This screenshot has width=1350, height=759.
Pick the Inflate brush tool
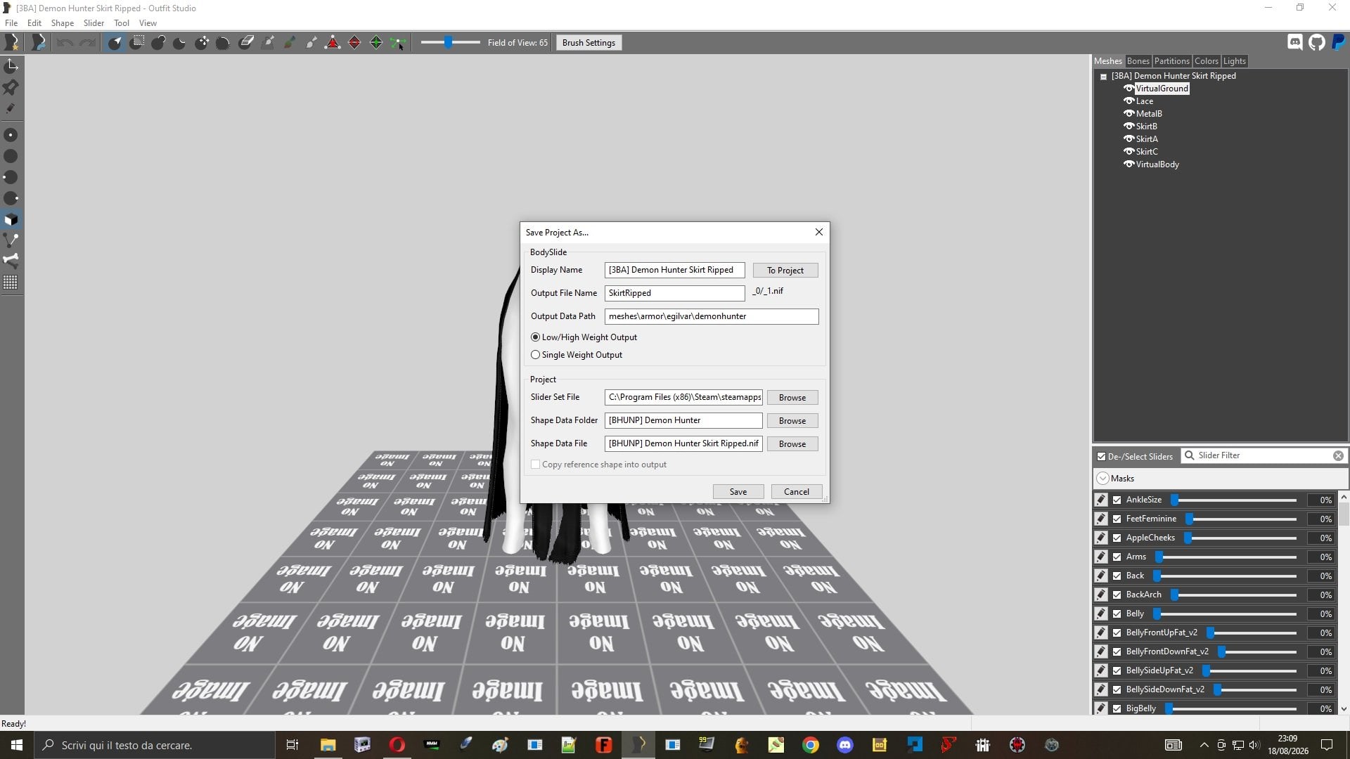pos(158,43)
